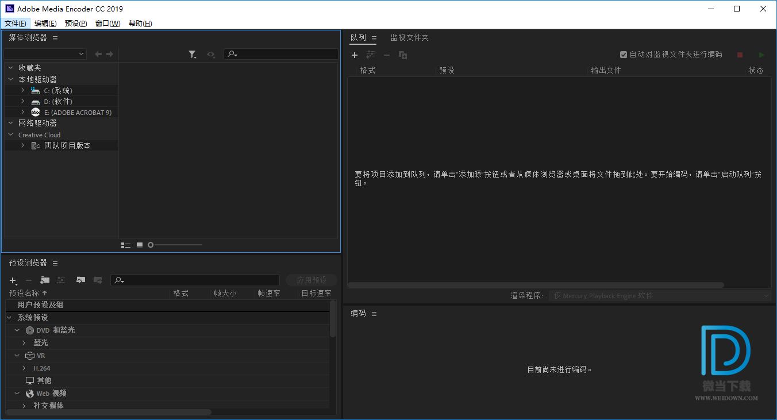Click the Web 视频 globe icon

30,394
